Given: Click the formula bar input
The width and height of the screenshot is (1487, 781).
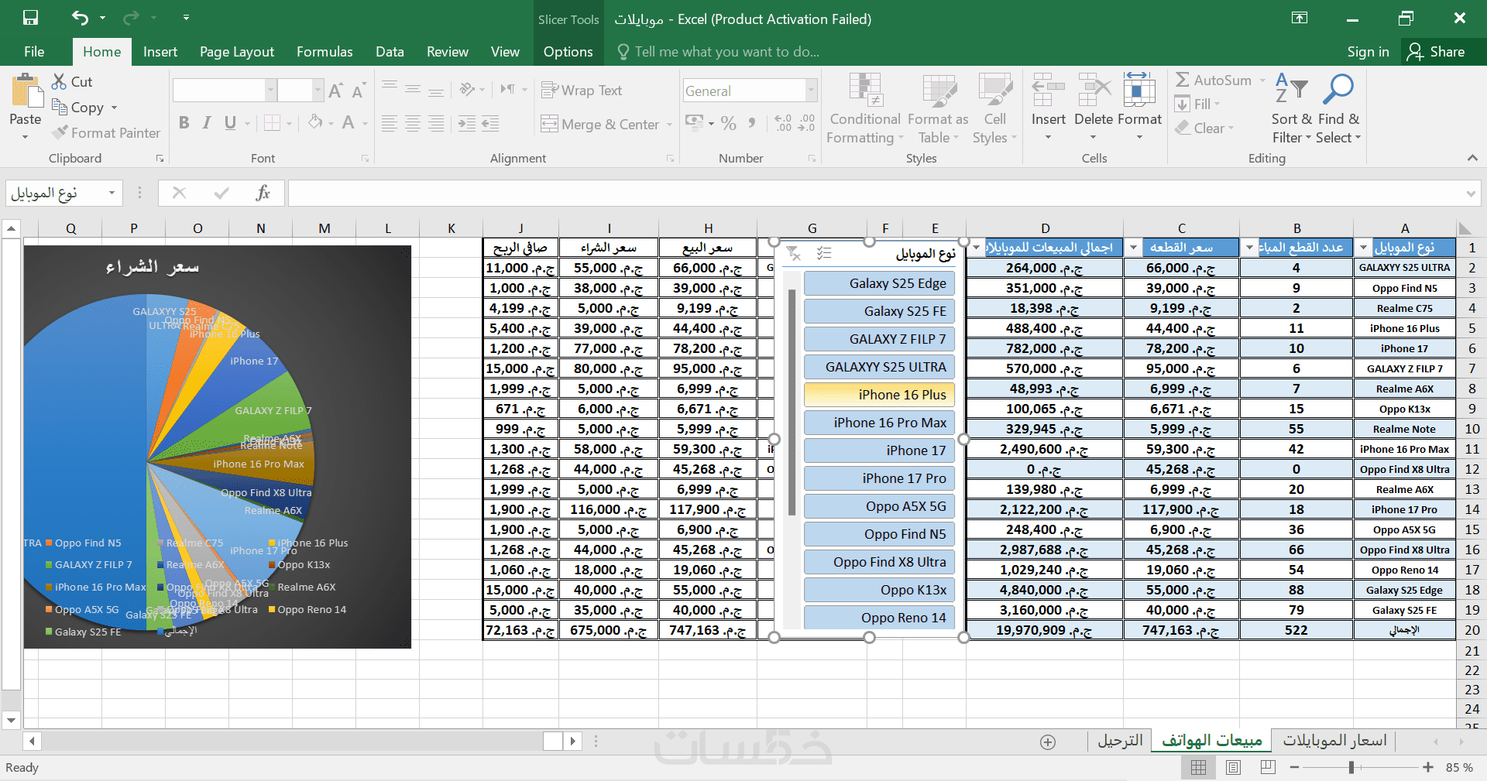Looking at the screenshot, I should click(876, 193).
